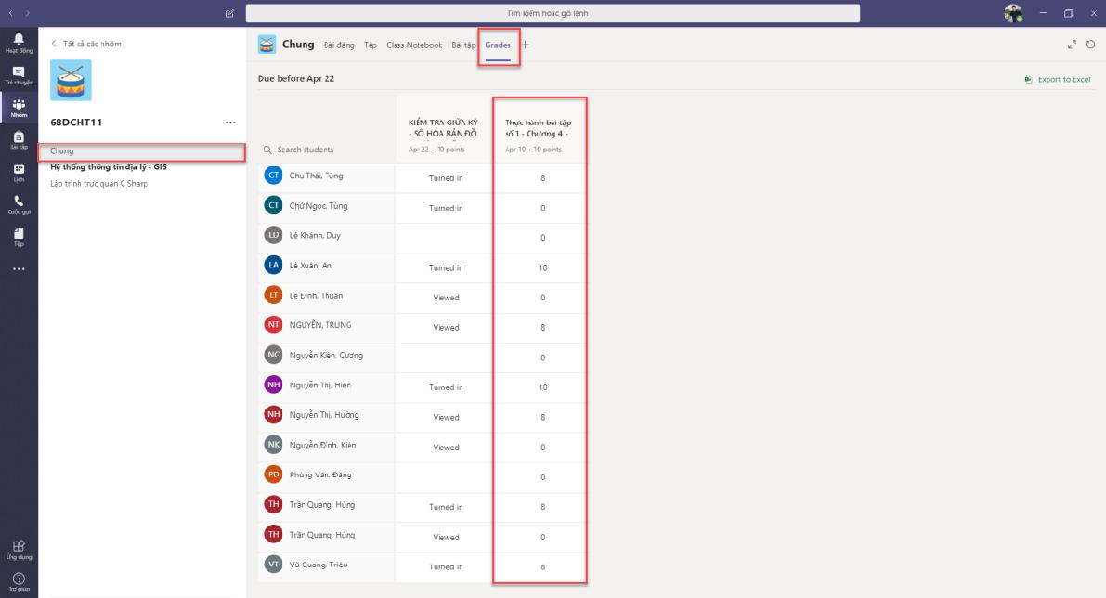Open the Cuộc gọi calls icon
Screen dimensions: 1106x598
[19, 204]
